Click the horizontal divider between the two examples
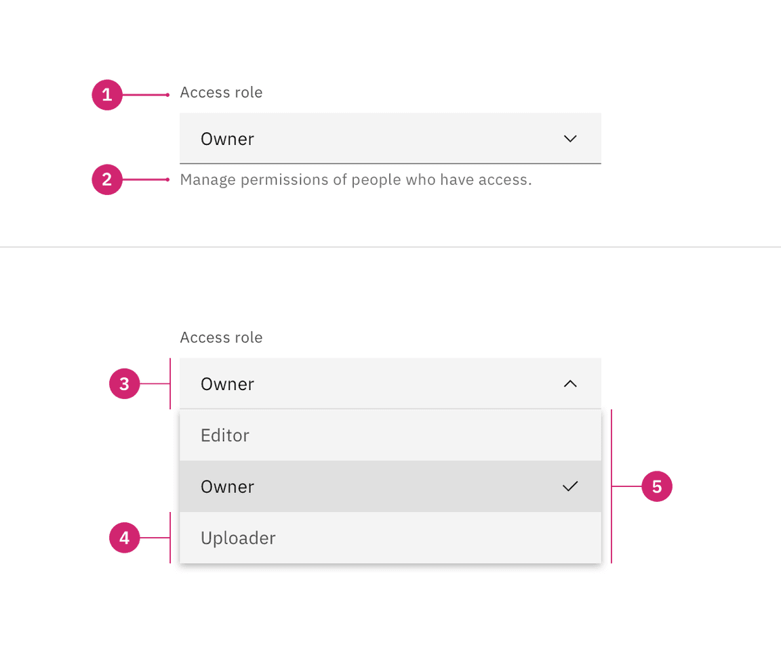This screenshot has height=657, width=781. tap(390, 247)
